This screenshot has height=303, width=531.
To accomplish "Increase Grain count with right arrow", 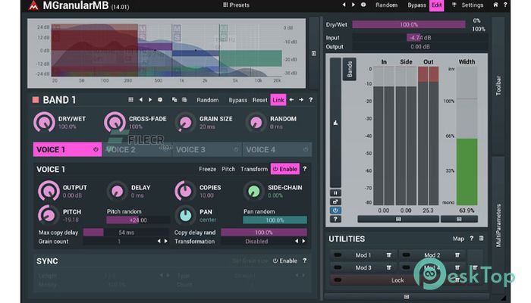I will click(166, 241).
